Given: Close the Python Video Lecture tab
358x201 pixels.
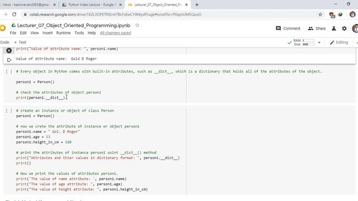Looking at the screenshot, I should point(121,5).
